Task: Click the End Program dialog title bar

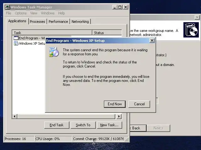Action: click(97, 41)
